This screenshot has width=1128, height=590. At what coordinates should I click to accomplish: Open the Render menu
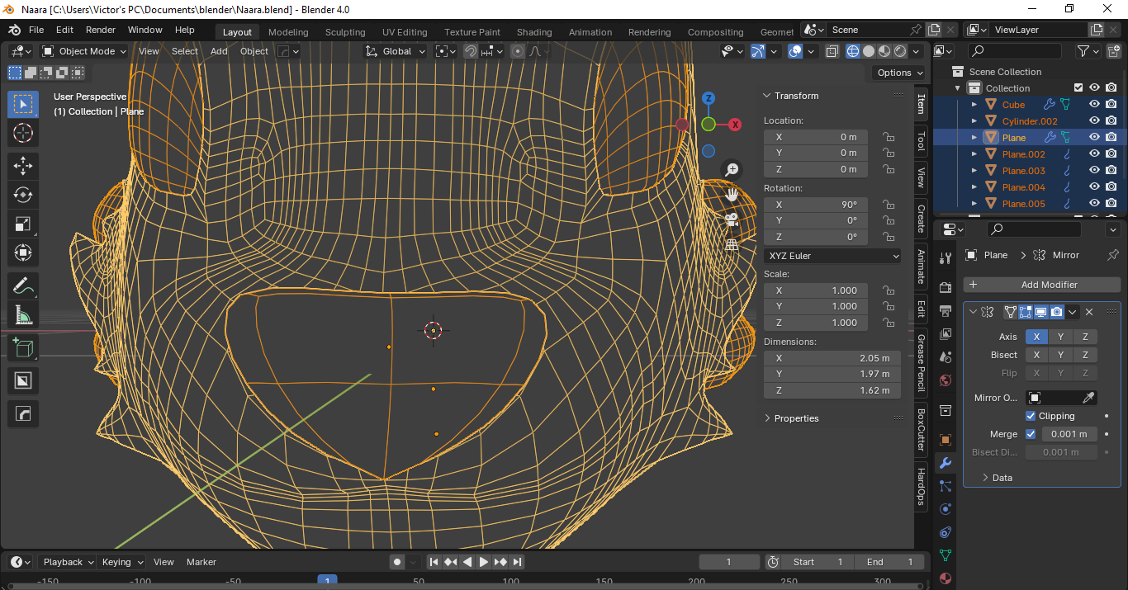point(101,30)
